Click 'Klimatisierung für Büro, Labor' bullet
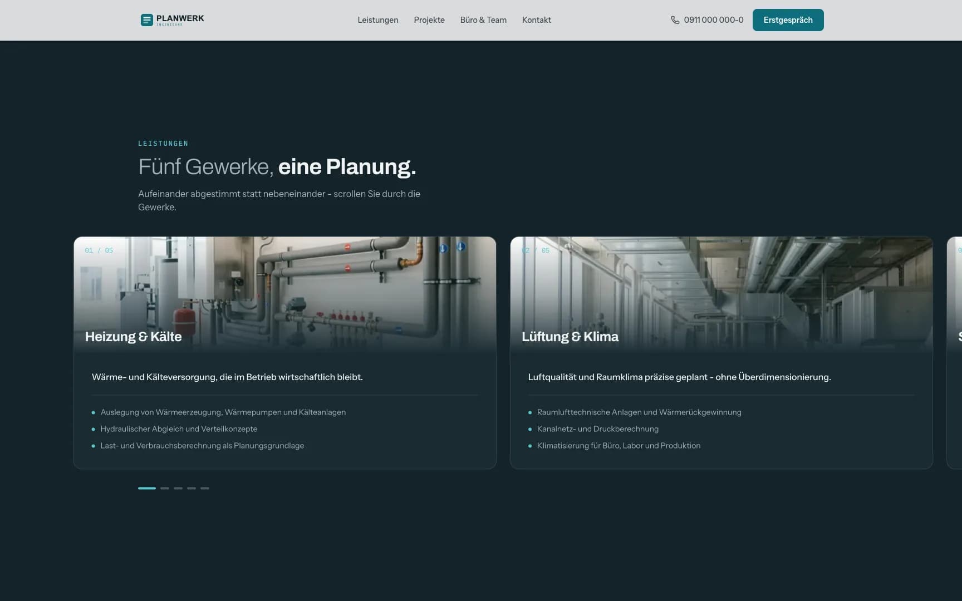Image resolution: width=962 pixels, height=601 pixels. [x=619, y=446]
